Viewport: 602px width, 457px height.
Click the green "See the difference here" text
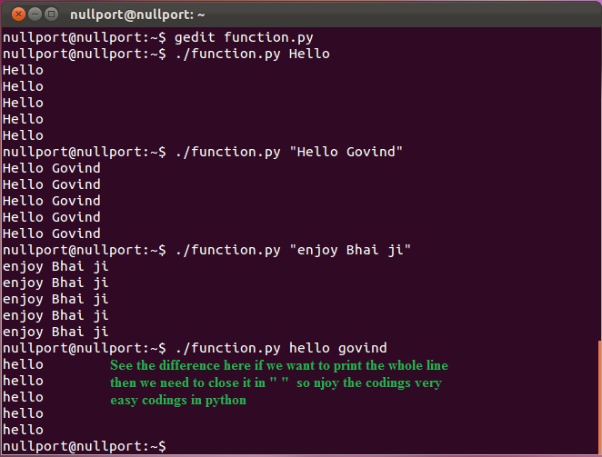pos(279,365)
